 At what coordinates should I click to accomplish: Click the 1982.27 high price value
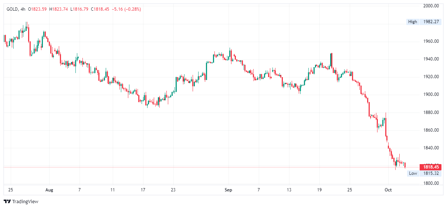click(x=431, y=22)
